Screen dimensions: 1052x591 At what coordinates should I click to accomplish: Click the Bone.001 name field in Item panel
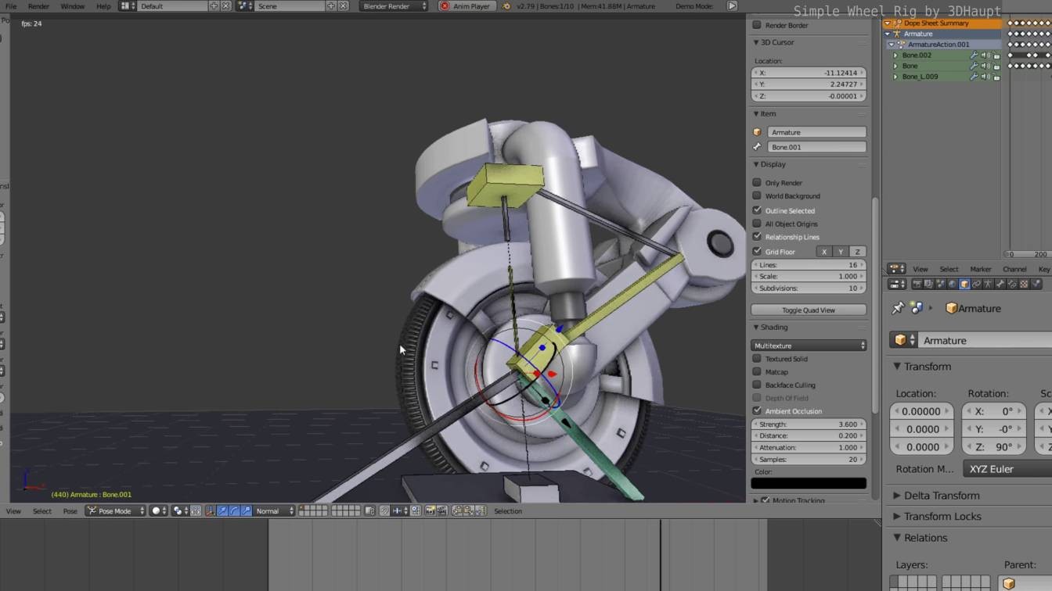818,147
